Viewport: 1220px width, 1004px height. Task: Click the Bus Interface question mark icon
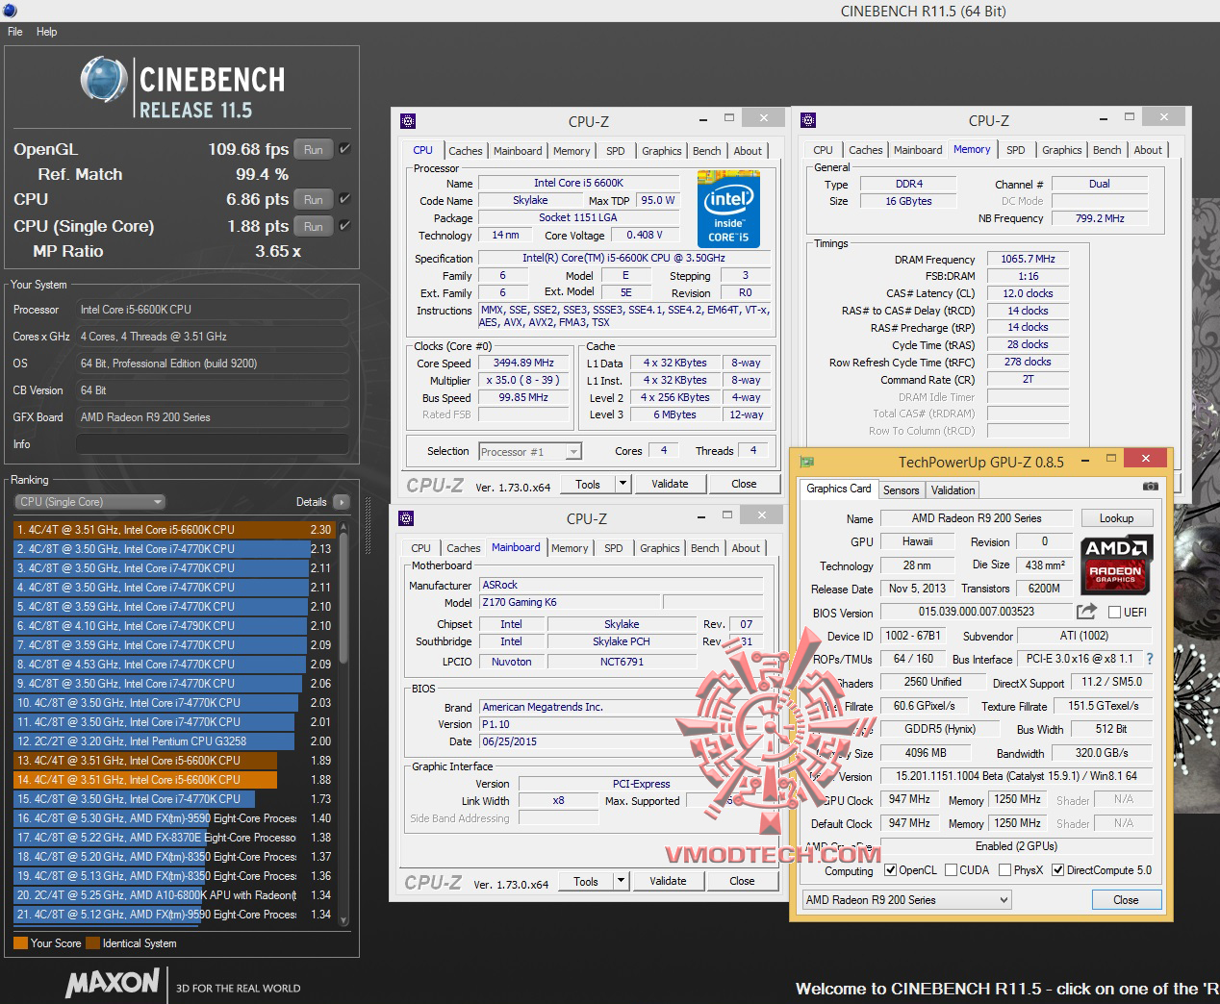click(x=1149, y=659)
